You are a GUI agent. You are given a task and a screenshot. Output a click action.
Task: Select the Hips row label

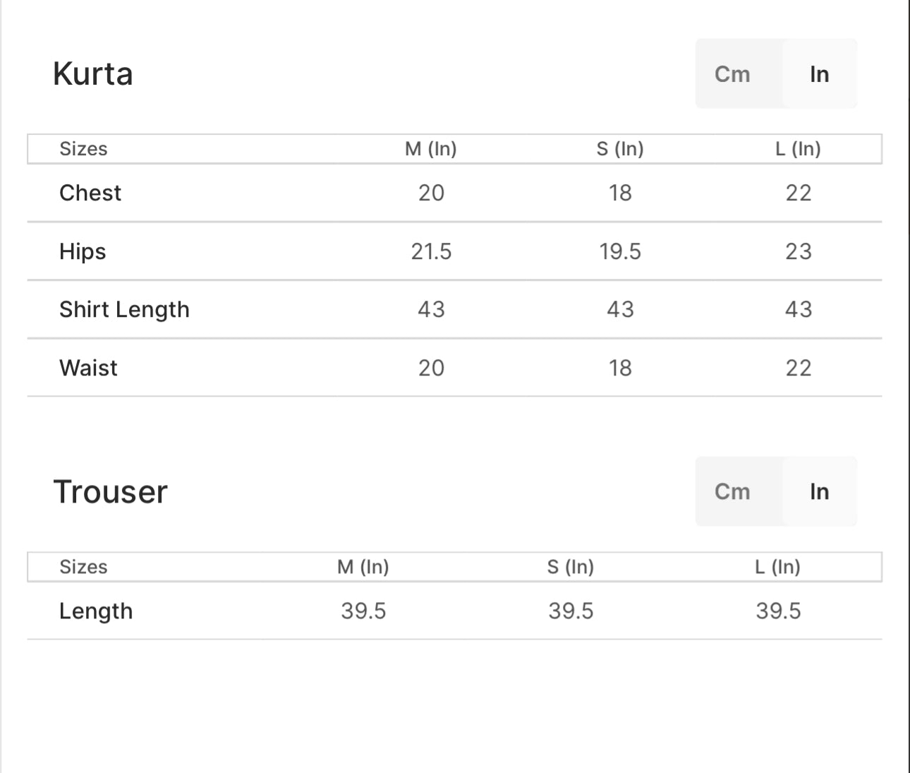click(83, 251)
